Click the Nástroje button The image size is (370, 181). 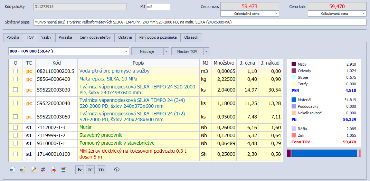[147, 51]
